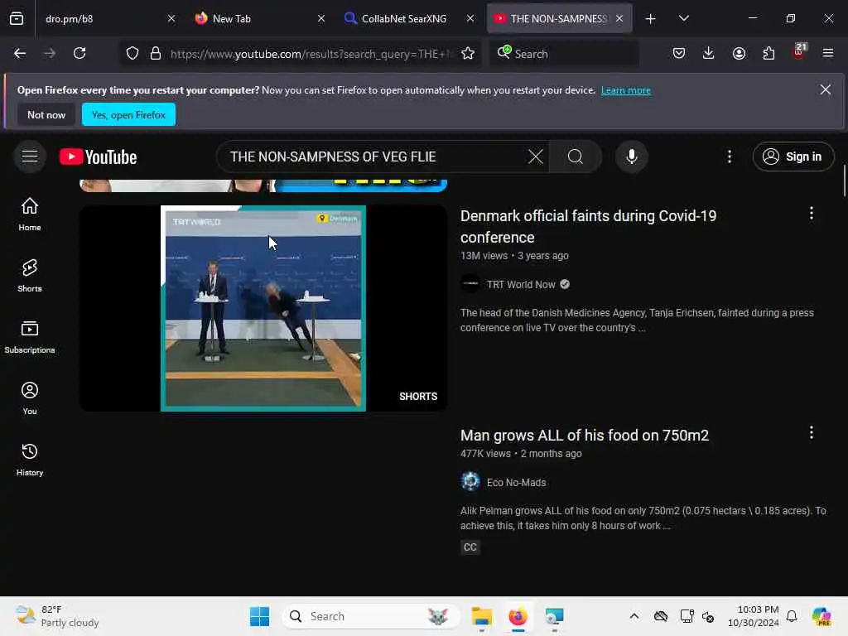The height and width of the screenshot is (636, 848).
Task: Open YouTube settings three-dot menu
Action: (x=730, y=157)
